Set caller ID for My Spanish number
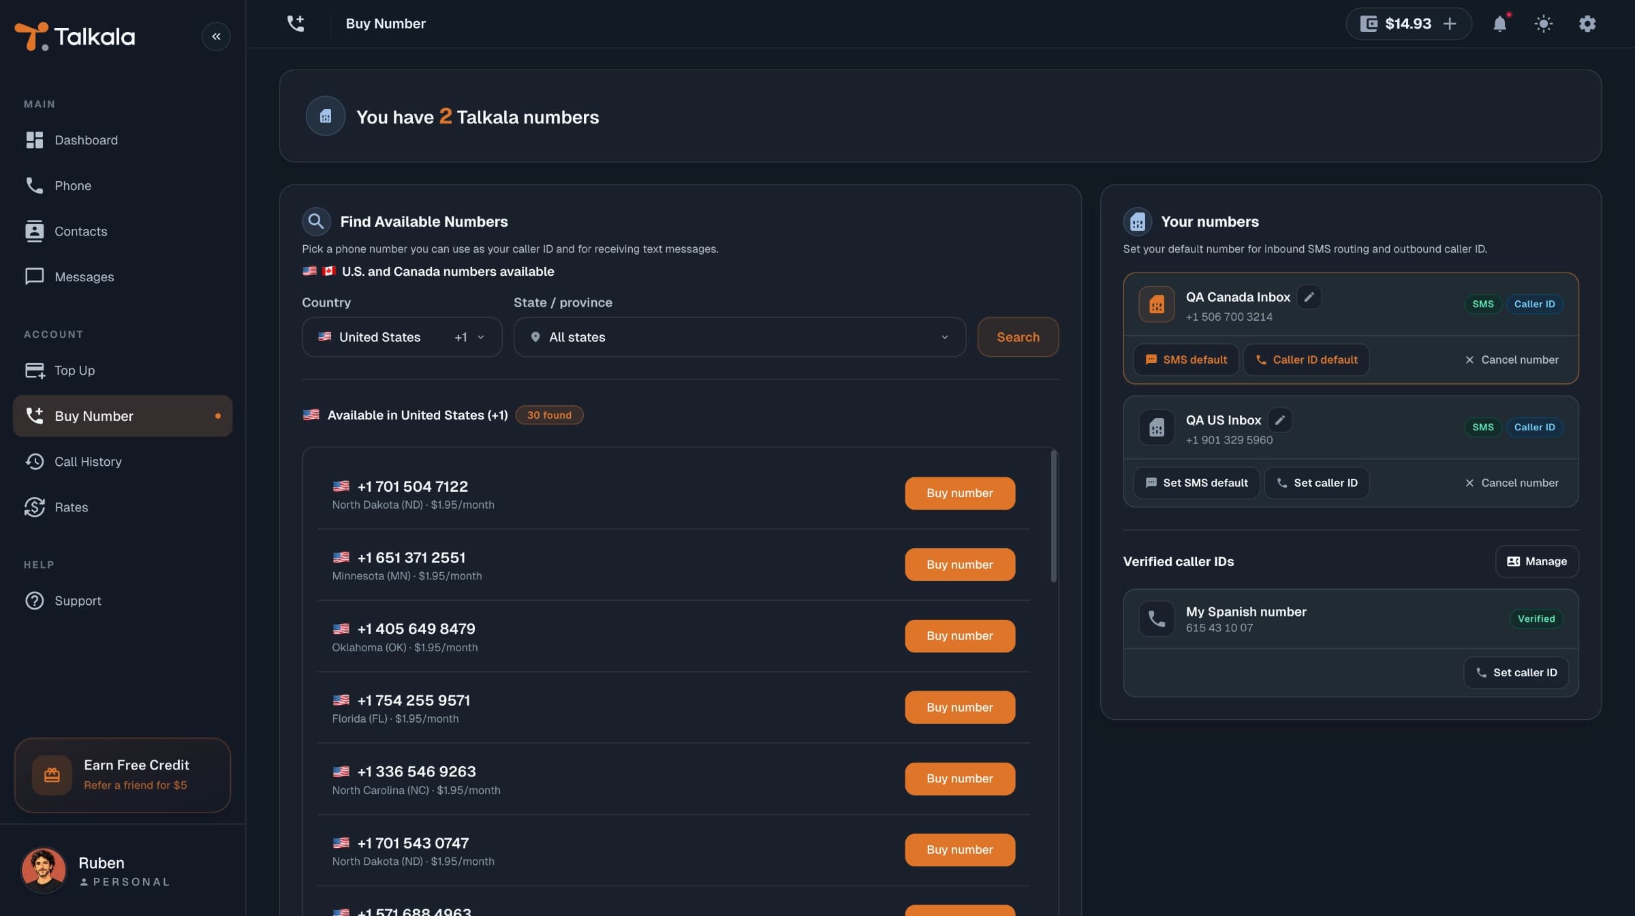 [1515, 672]
